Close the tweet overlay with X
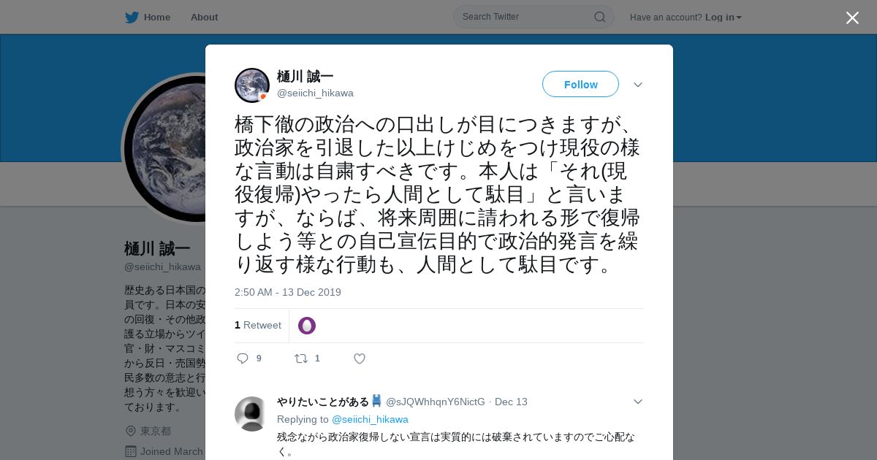This screenshot has height=460, width=877. 852,18
